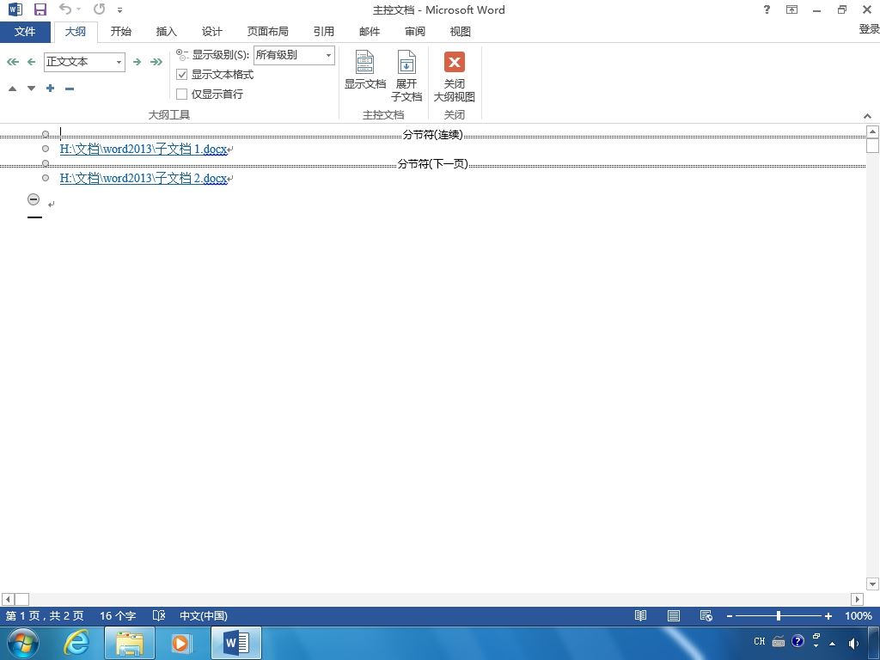Click language indicator 中文(中国)
This screenshot has height=660, width=880.
coord(203,615)
